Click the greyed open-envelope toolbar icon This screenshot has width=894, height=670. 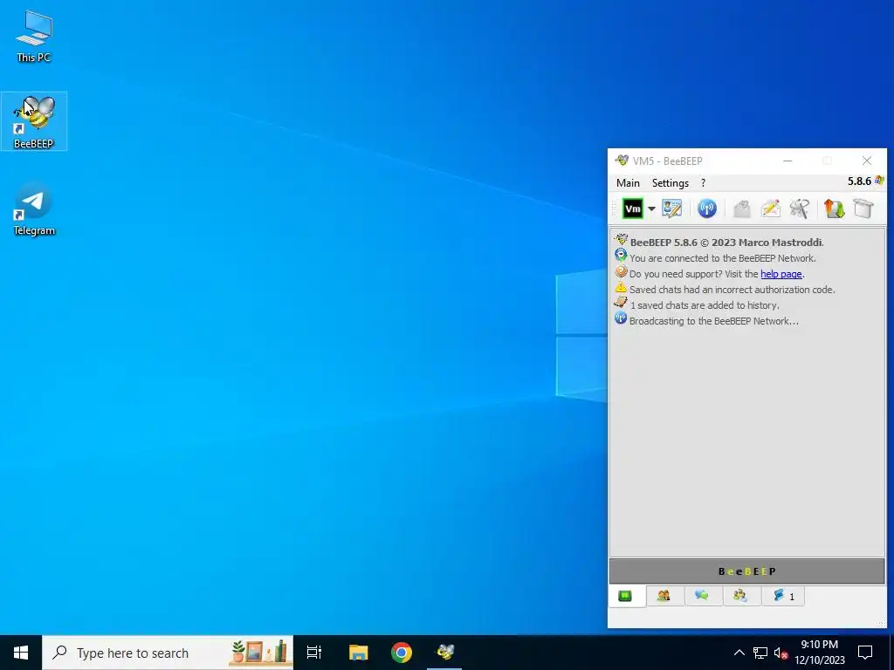[x=741, y=209]
